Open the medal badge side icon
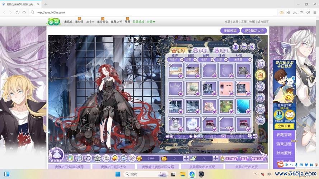The image size is (319, 179). pyautogui.click(x=260, y=86)
